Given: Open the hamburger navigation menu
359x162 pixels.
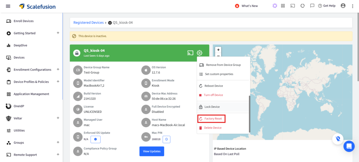Looking at the screenshot, I should click(x=8, y=6).
